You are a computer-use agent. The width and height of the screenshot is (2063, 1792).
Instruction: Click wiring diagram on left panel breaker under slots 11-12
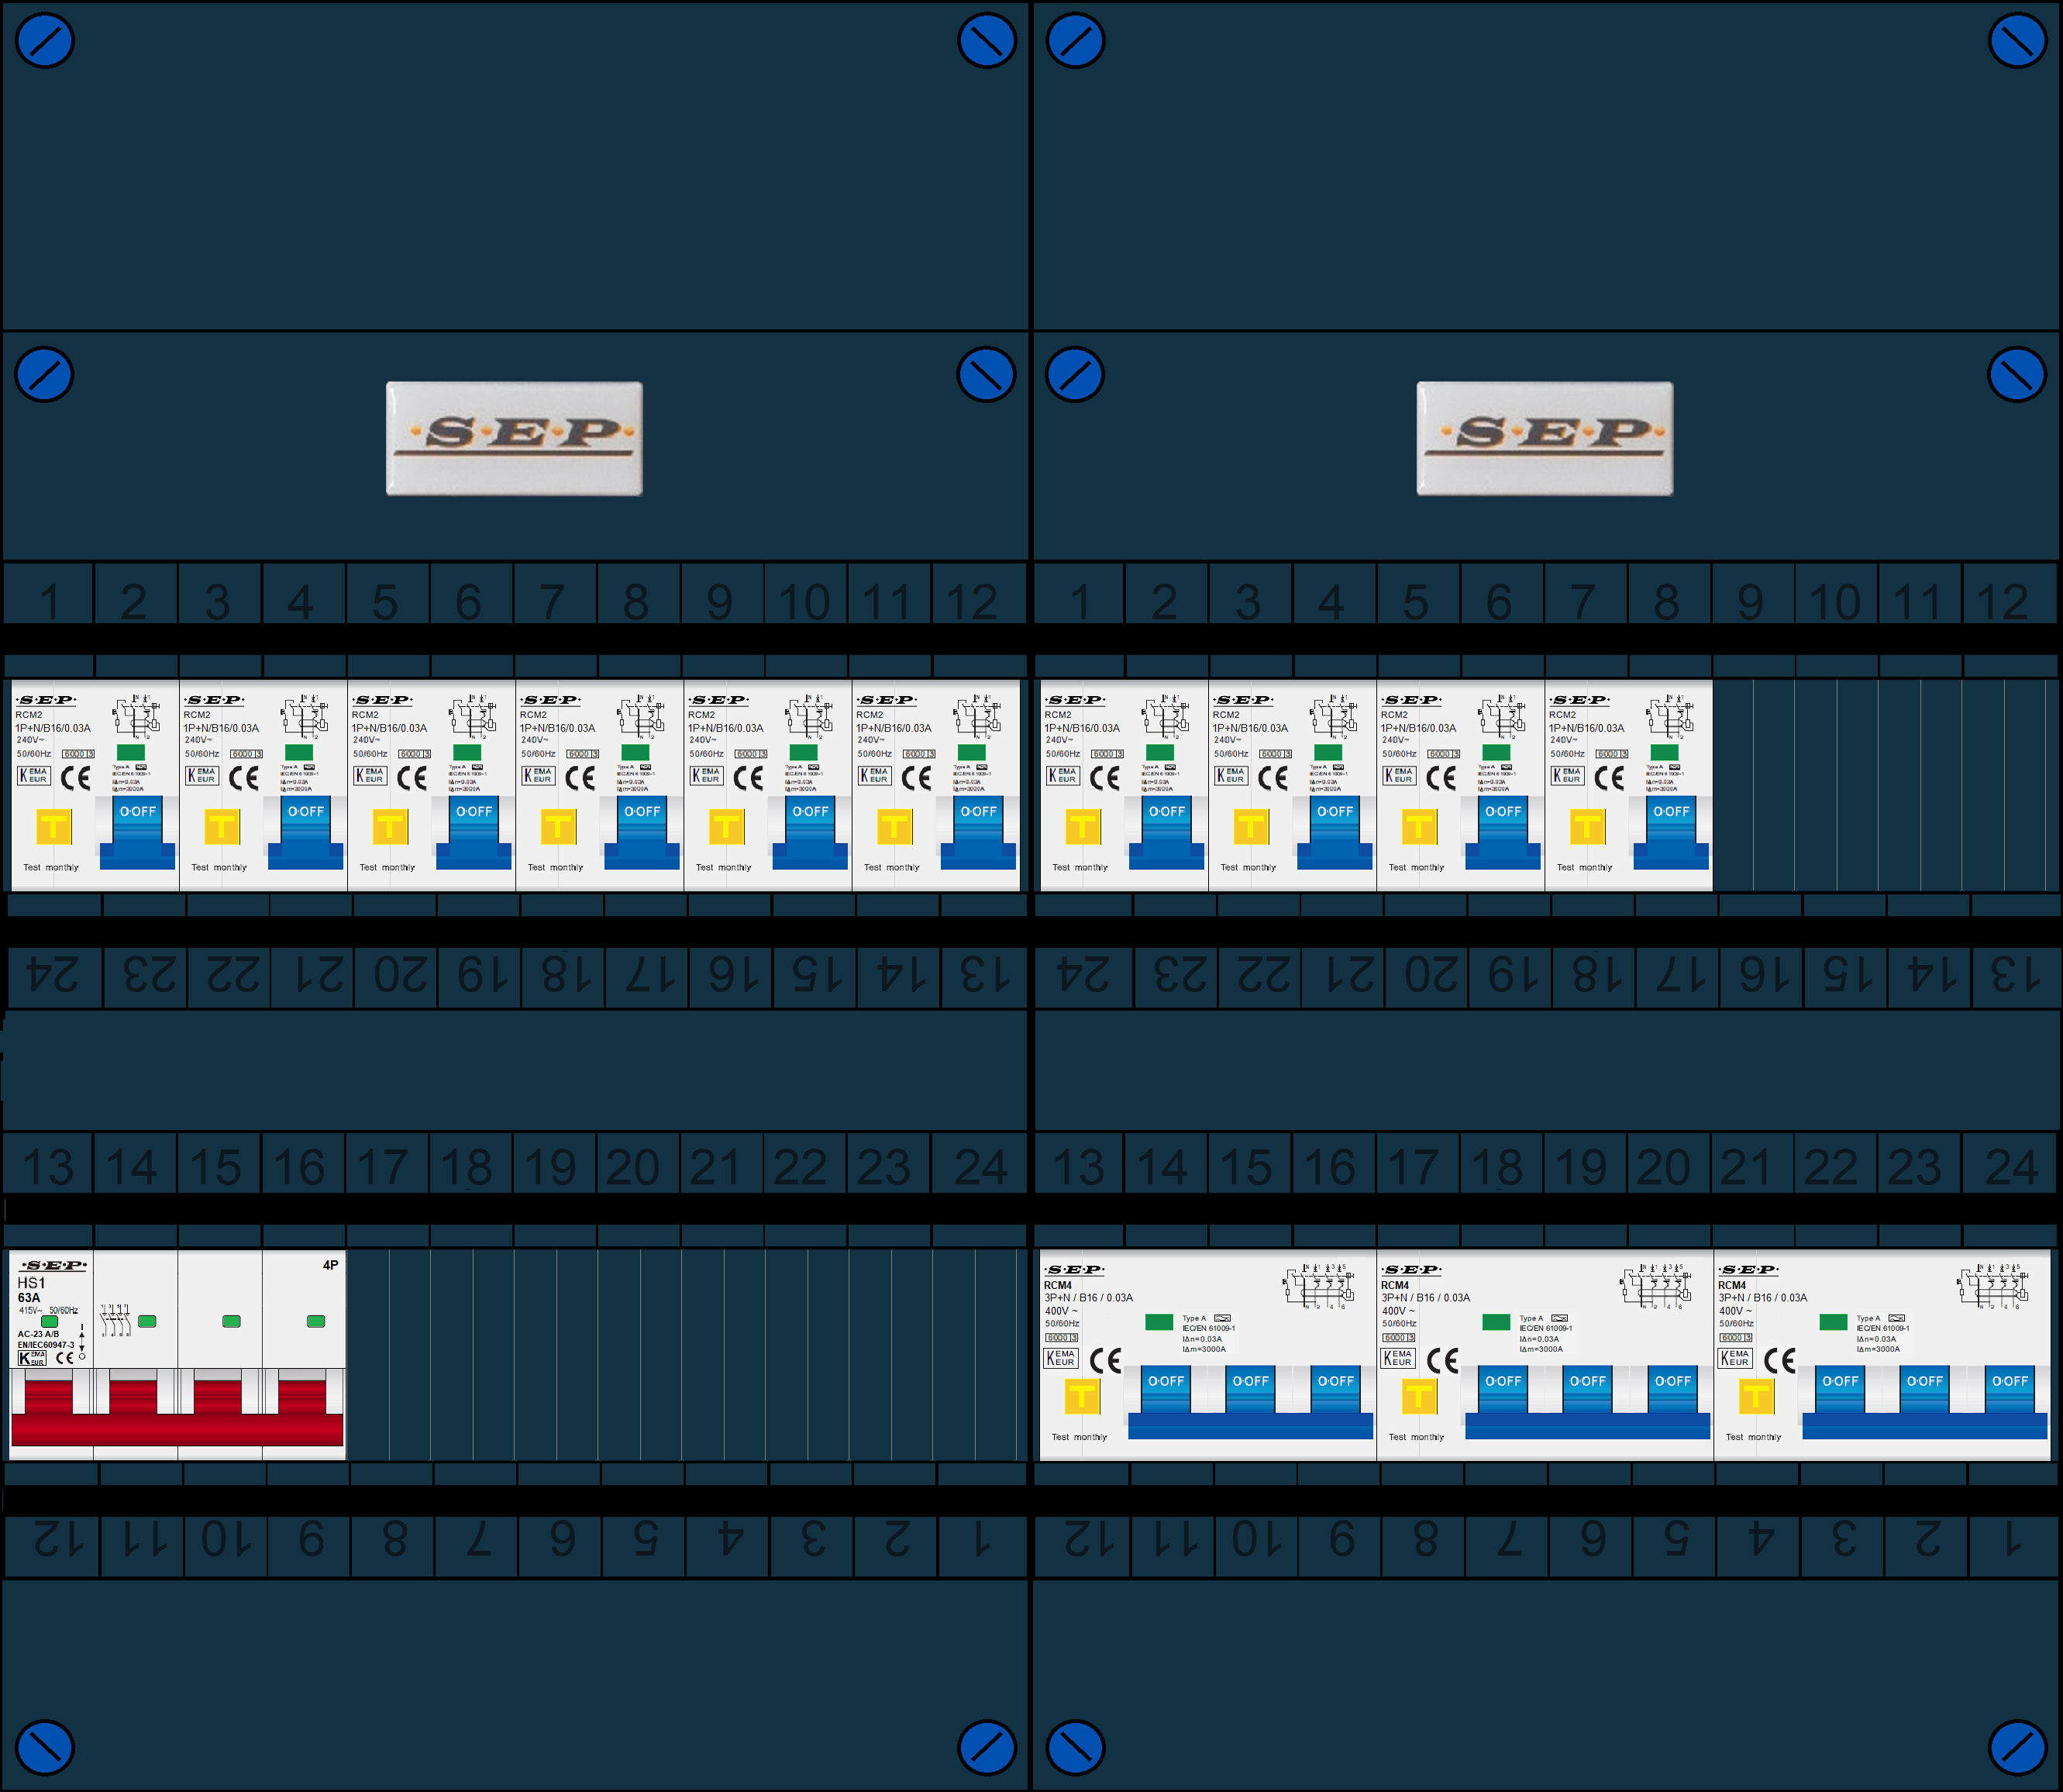[977, 716]
